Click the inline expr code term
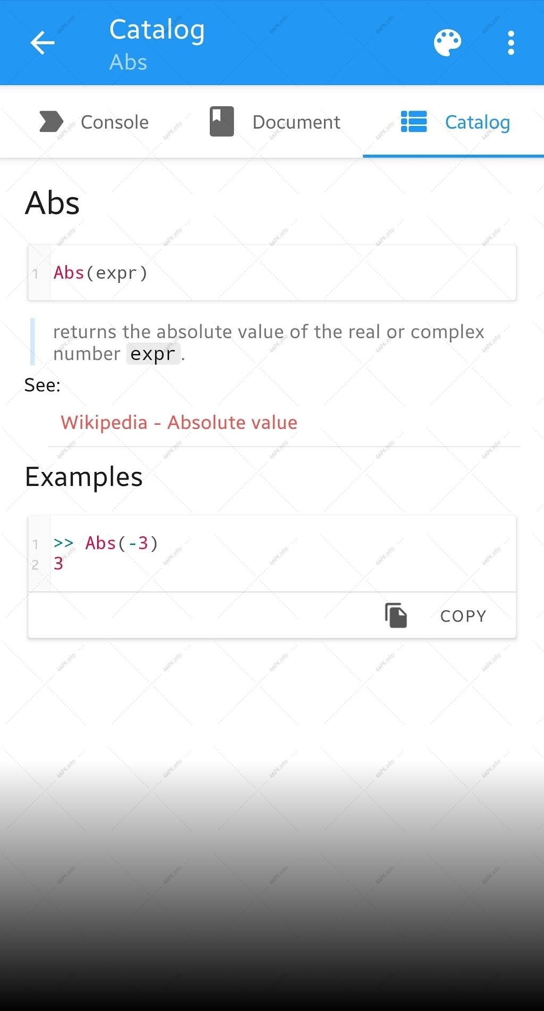The width and height of the screenshot is (544, 1011). (x=153, y=353)
